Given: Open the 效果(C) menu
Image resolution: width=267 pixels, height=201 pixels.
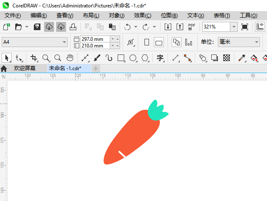Looking at the screenshot, I should pos(142,16).
